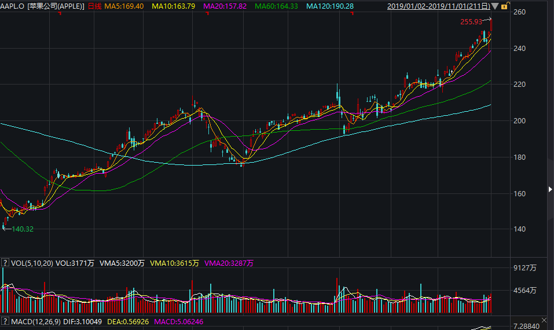The width and height of the screenshot is (554, 330).
Task: Select the MA10:163.79 moving average label
Action: coord(175,6)
